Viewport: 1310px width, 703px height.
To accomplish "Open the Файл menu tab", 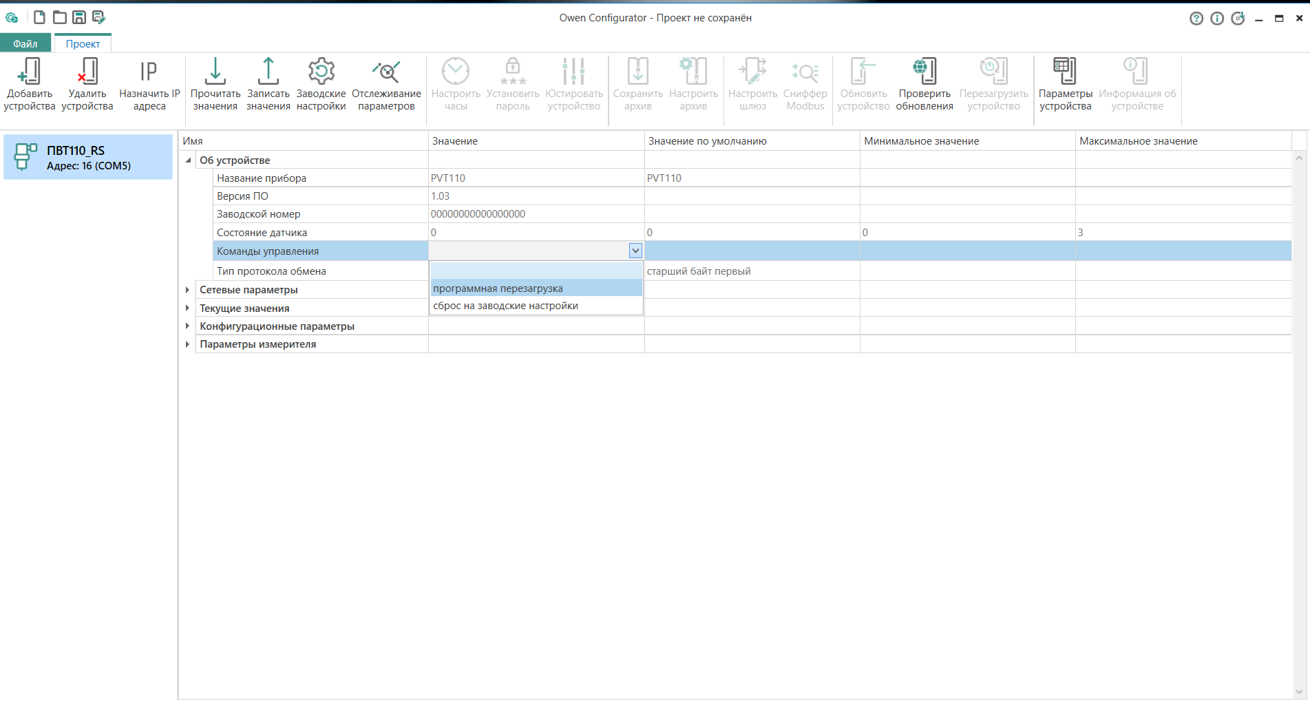I will [x=25, y=43].
